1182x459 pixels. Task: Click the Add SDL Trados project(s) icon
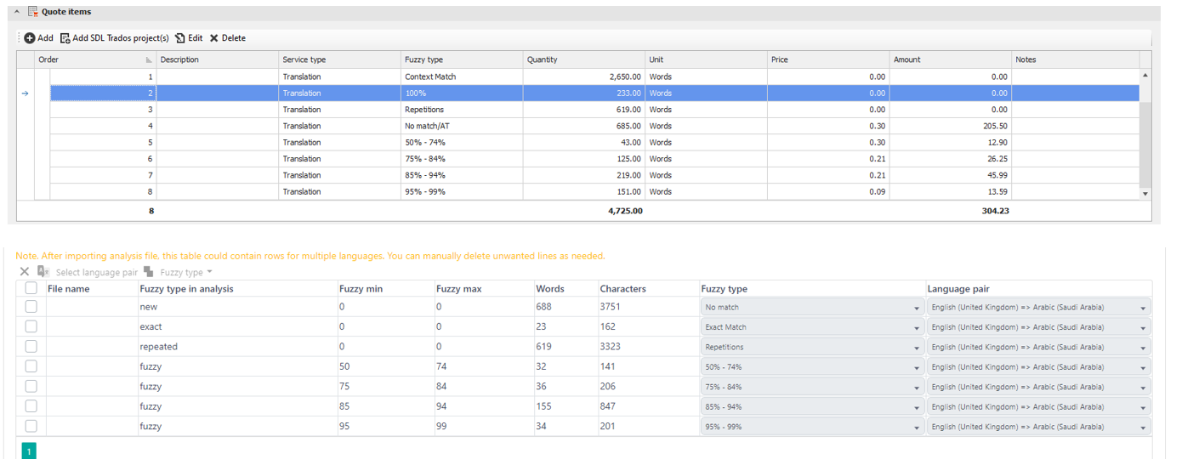[65, 38]
